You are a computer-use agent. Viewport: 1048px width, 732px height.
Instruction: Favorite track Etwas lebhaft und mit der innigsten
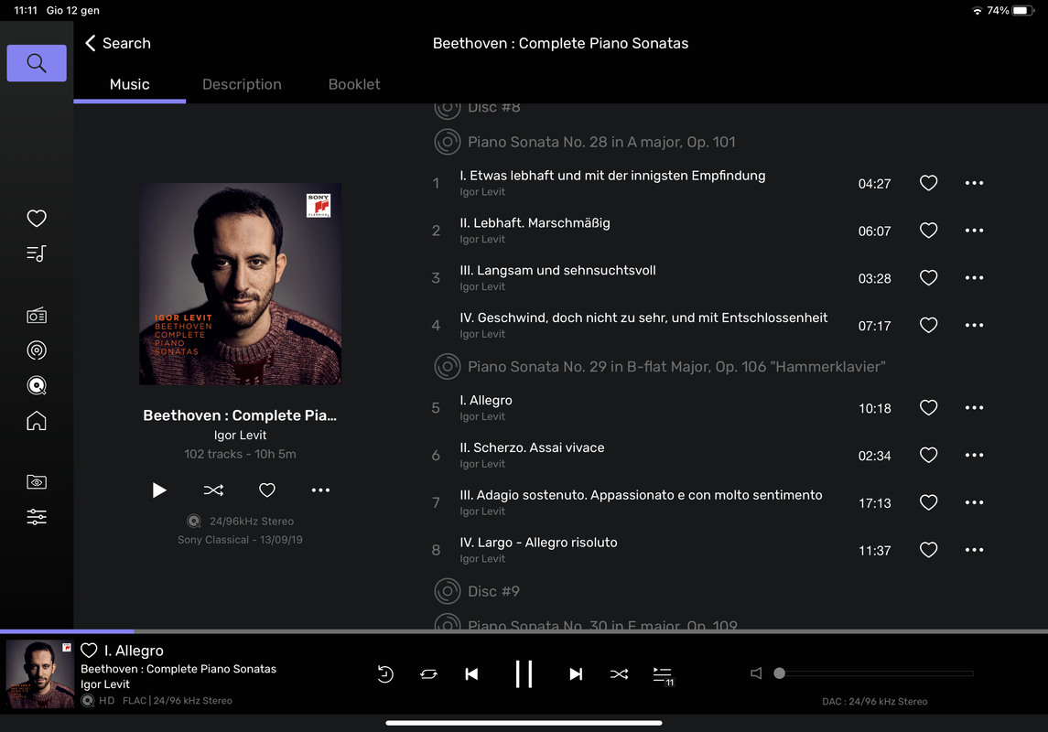928,183
